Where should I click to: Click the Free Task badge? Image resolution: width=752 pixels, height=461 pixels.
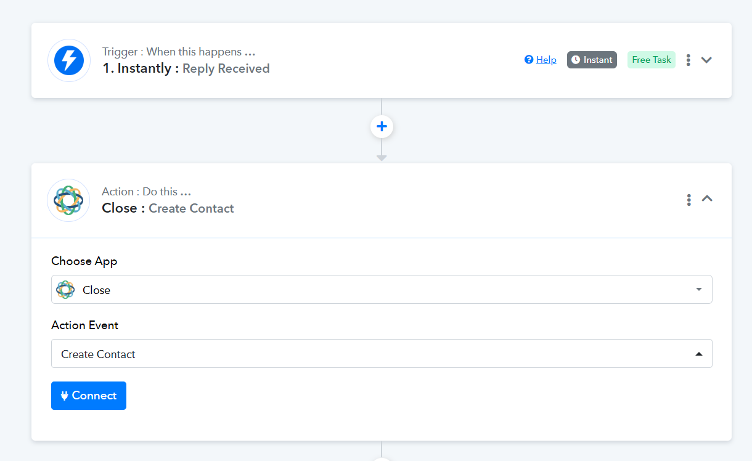652,60
